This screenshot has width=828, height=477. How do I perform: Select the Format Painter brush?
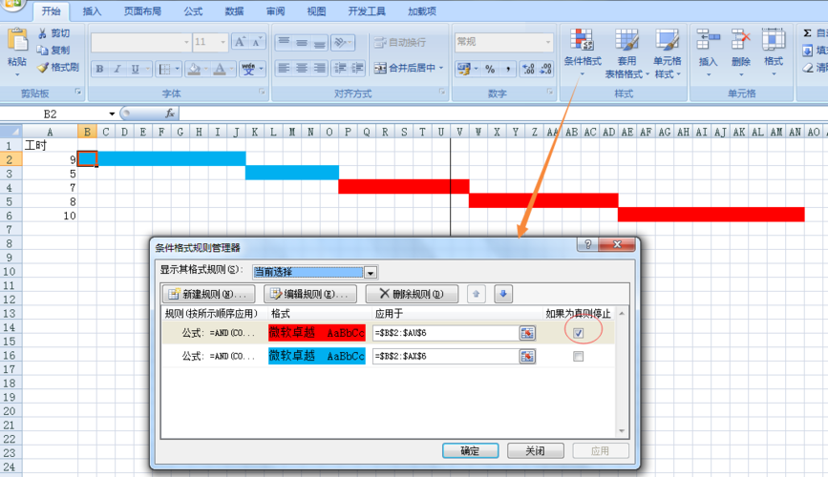43,67
